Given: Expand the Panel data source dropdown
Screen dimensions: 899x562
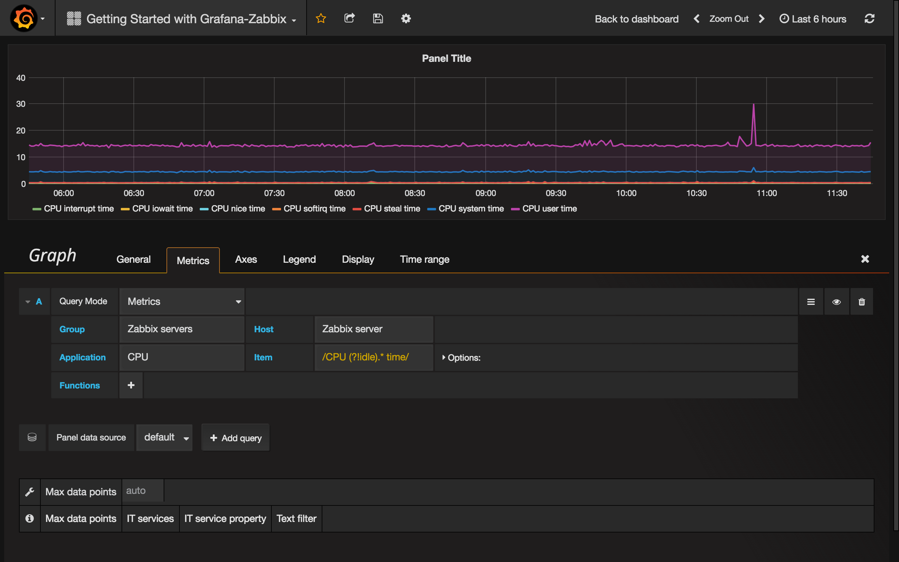Looking at the screenshot, I should click(x=165, y=437).
